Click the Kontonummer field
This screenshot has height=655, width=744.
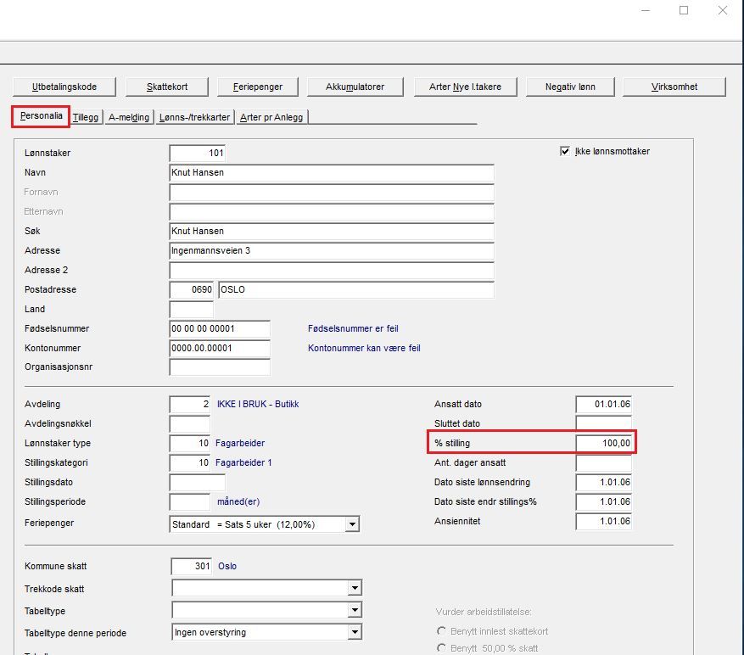pyautogui.click(x=220, y=348)
